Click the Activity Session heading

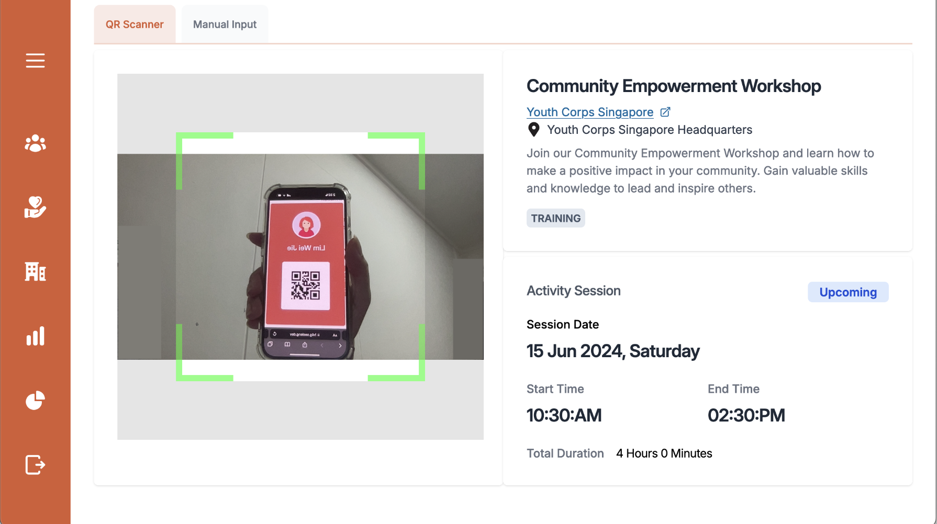tap(574, 291)
